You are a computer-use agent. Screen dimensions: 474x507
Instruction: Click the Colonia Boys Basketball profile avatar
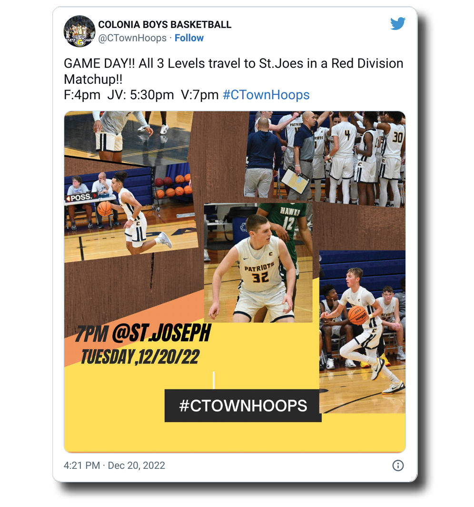point(79,31)
